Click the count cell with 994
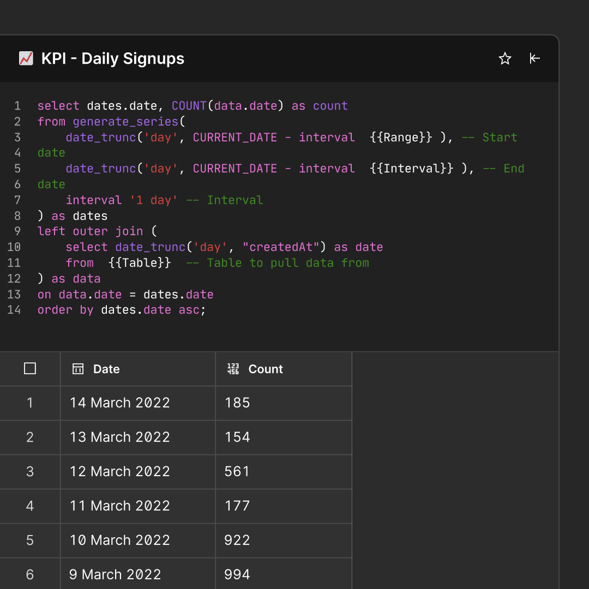This screenshot has width=589, height=589. [x=284, y=574]
